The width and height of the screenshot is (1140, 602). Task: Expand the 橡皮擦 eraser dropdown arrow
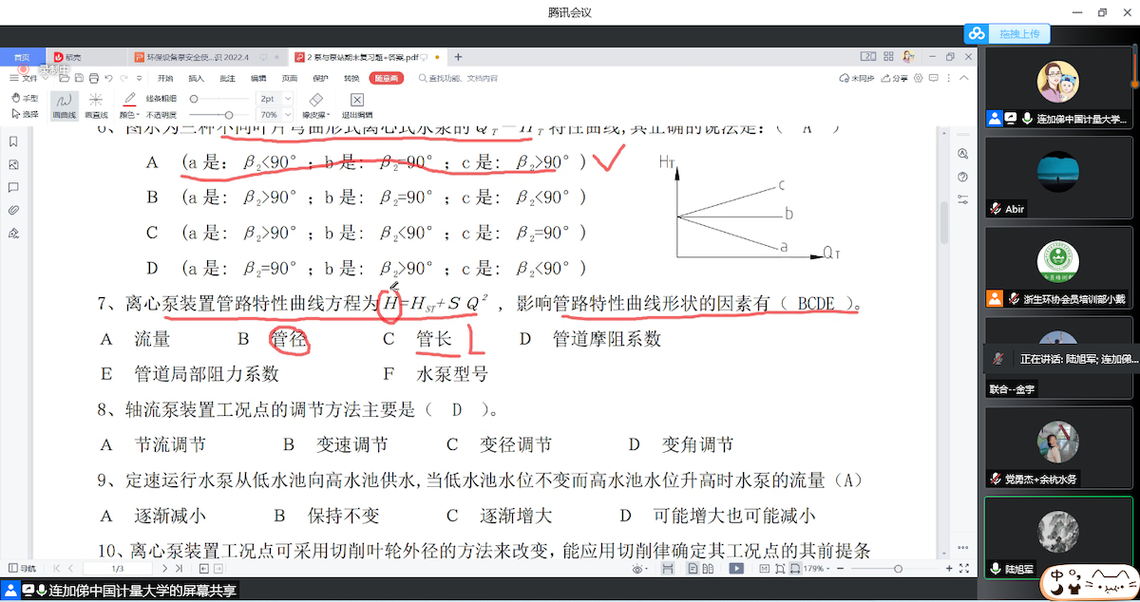(327, 114)
